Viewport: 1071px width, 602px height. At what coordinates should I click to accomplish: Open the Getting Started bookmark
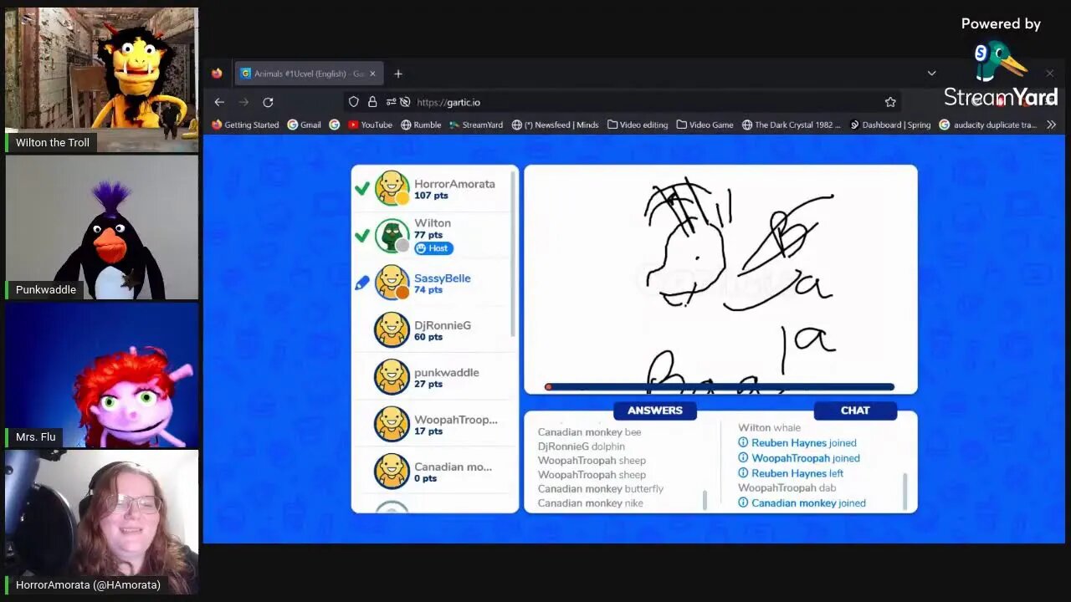pyautogui.click(x=245, y=125)
